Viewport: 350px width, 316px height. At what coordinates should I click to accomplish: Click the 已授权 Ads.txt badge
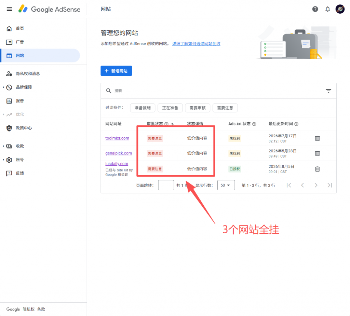pos(234,169)
